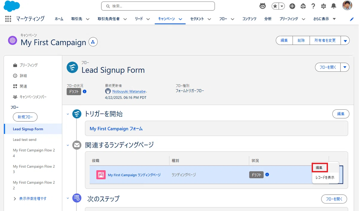
Task: Click the envelope icon for 関連するランディングページ
Action: [x=77, y=145]
